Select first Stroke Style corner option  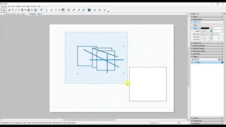click(x=202, y=34)
